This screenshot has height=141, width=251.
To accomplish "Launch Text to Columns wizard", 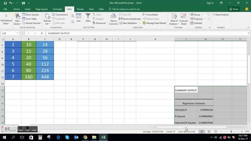I will tap(113, 19).
